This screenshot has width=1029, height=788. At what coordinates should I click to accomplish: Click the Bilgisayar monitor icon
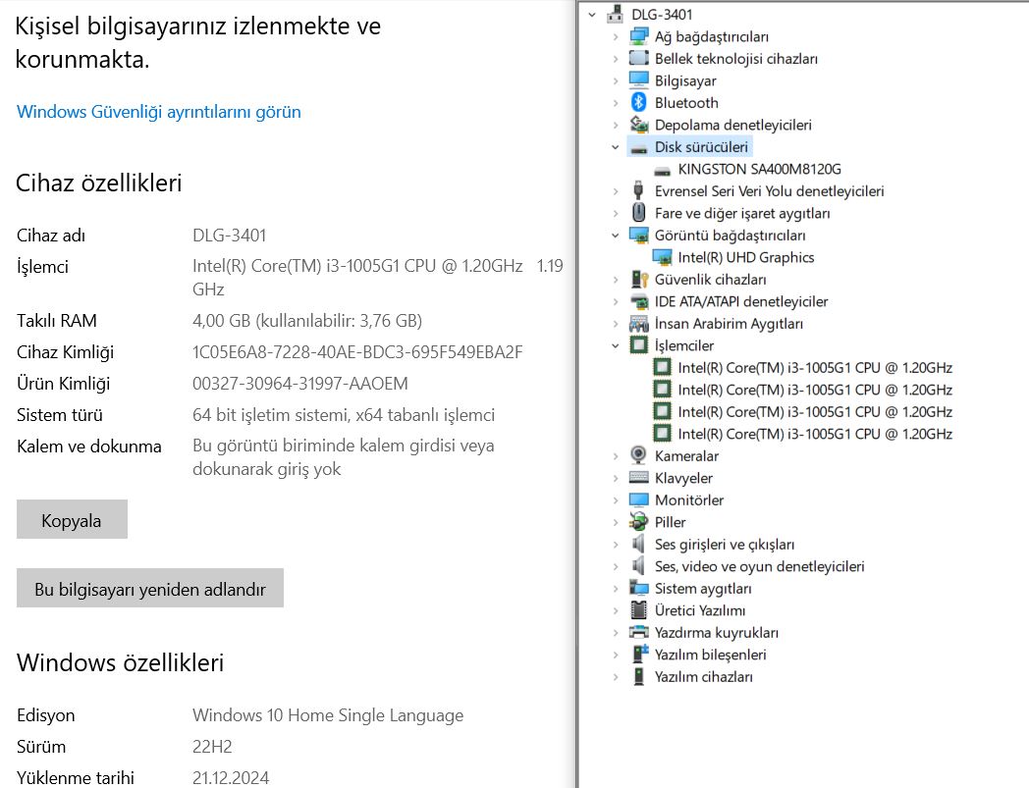pyautogui.click(x=638, y=80)
